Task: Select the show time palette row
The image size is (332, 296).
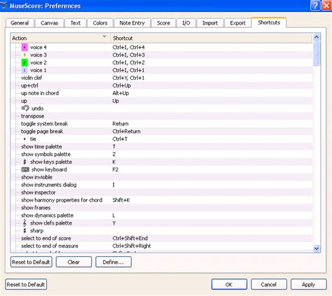Action: [161, 147]
